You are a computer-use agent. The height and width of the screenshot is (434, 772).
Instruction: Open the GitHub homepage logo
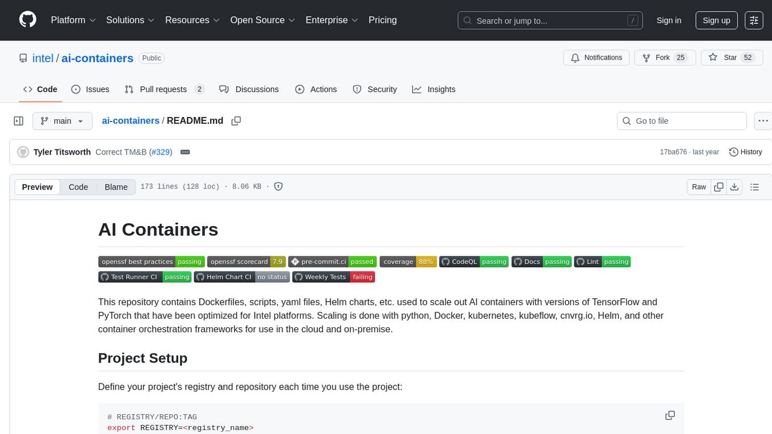(x=28, y=20)
